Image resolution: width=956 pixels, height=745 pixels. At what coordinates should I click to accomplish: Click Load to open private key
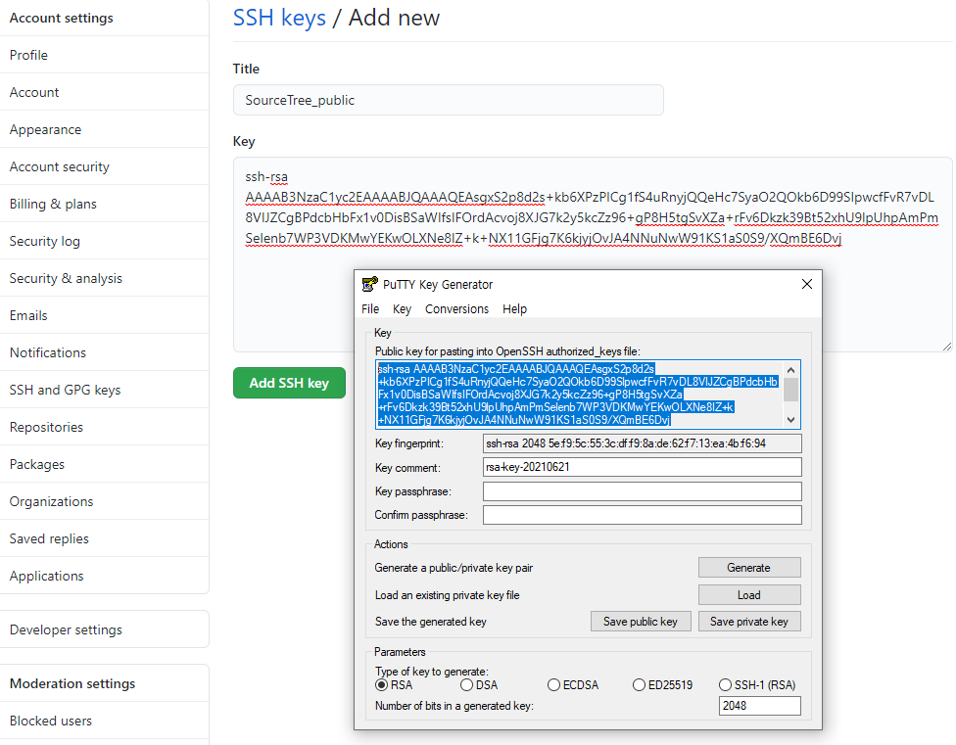tap(749, 595)
